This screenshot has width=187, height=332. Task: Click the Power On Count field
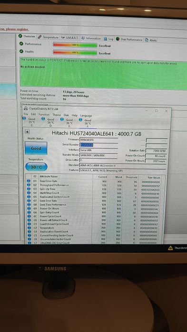tap(156, 156)
